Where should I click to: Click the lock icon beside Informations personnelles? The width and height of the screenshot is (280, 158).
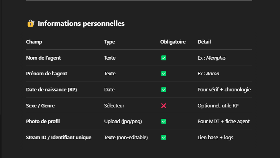click(x=31, y=24)
